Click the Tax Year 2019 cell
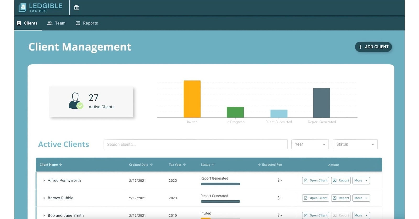This screenshot has width=419, height=219. click(x=173, y=215)
